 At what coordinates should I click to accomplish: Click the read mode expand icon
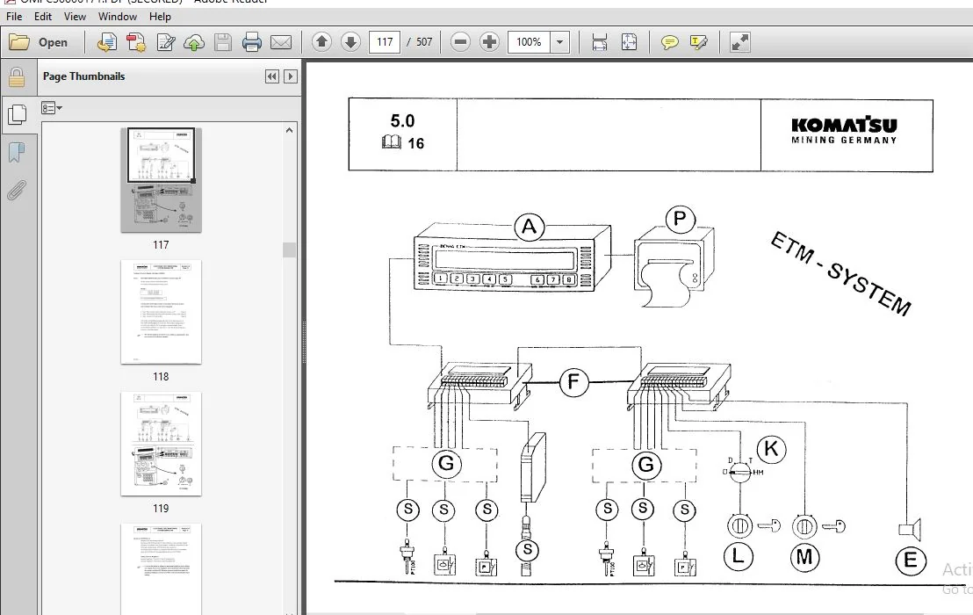tap(740, 42)
